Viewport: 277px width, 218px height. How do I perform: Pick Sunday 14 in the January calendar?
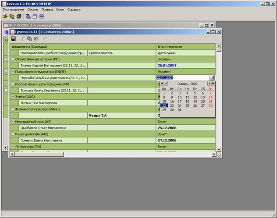point(210,97)
